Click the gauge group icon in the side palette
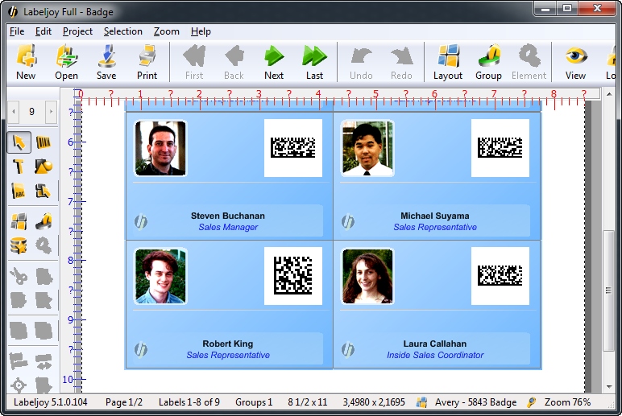Image resolution: width=622 pixels, height=416 pixels. pyautogui.click(x=44, y=221)
